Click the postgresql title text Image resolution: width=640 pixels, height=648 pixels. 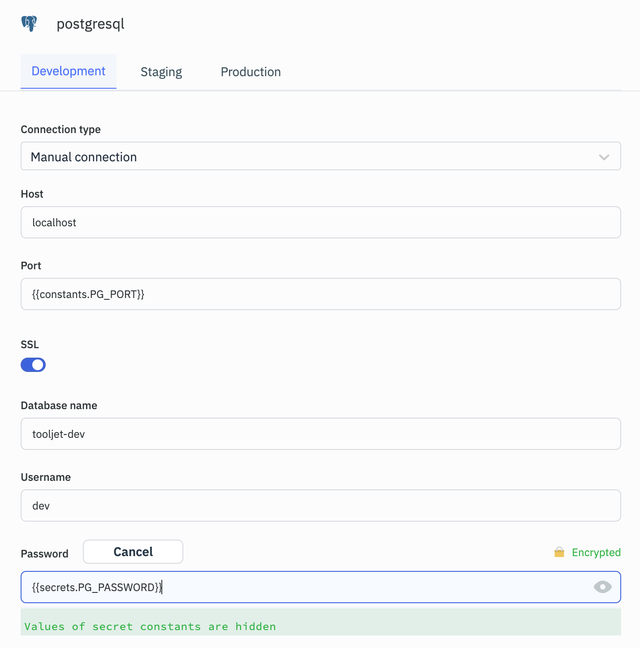pyautogui.click(x=90, y=23)
